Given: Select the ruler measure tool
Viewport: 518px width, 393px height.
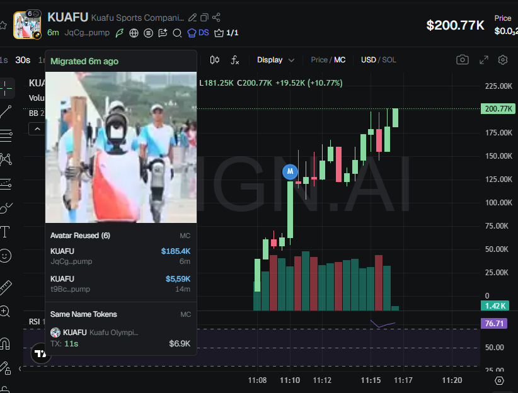Looking at the screenshot, I should [6, 288].
